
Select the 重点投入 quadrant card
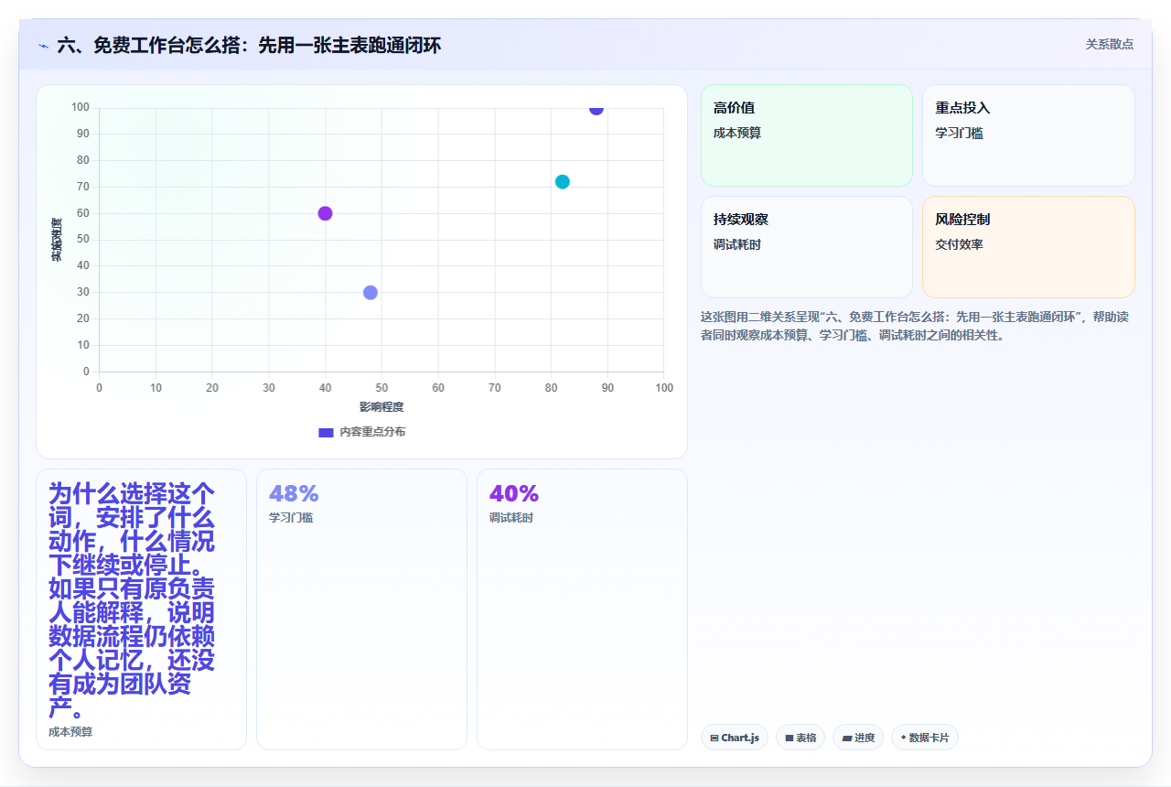(x=1028, y=135)
